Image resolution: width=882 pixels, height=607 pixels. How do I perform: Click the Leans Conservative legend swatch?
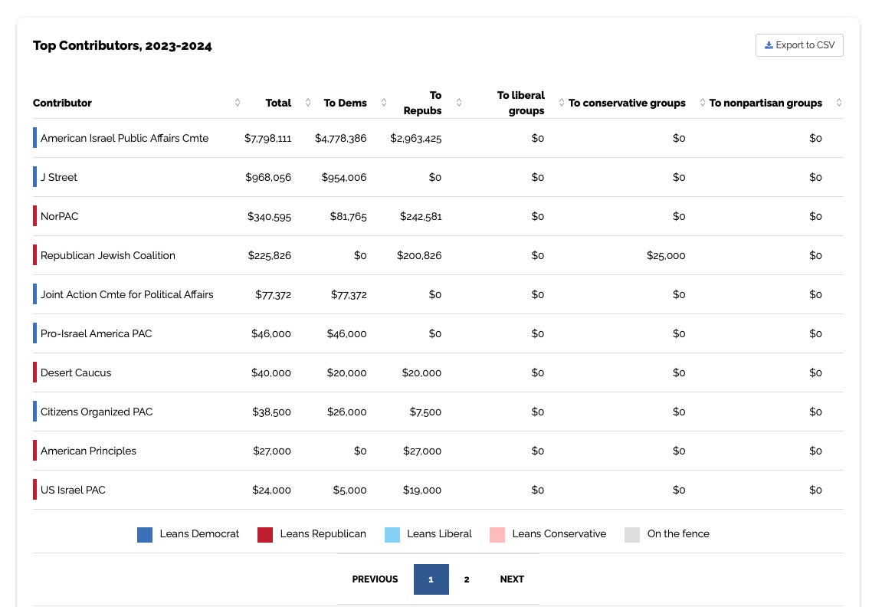pyautogui.click(x=497, y=534)
